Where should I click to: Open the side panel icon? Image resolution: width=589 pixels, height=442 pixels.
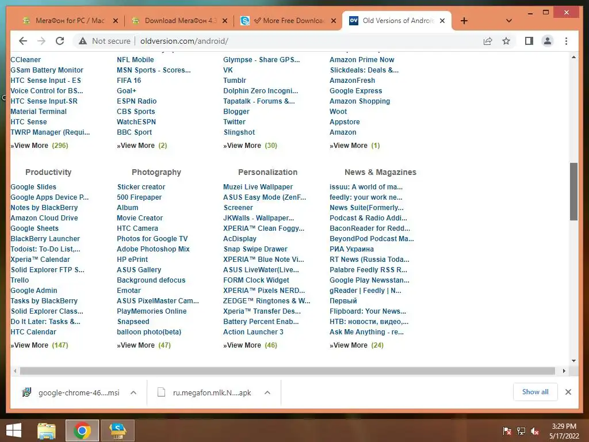click(529, 41)
